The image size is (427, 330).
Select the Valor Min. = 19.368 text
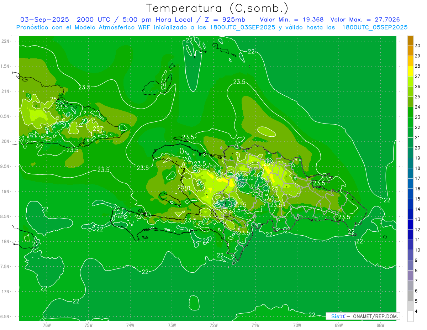(291, 20)
